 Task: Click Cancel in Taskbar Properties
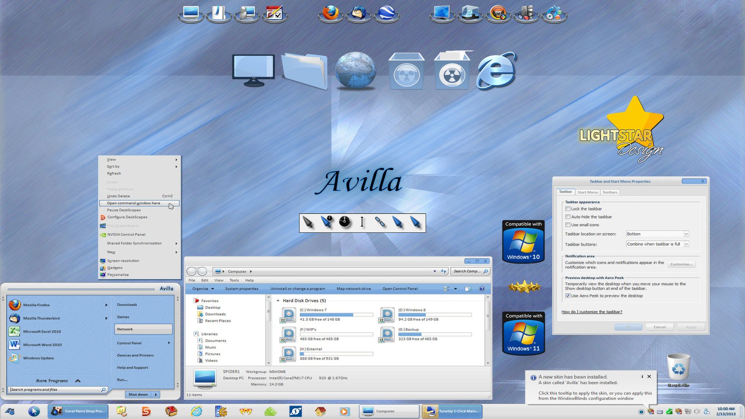pos(660,327)
